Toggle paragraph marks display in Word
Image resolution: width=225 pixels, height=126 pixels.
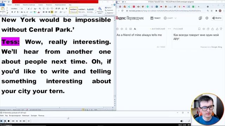66,9
